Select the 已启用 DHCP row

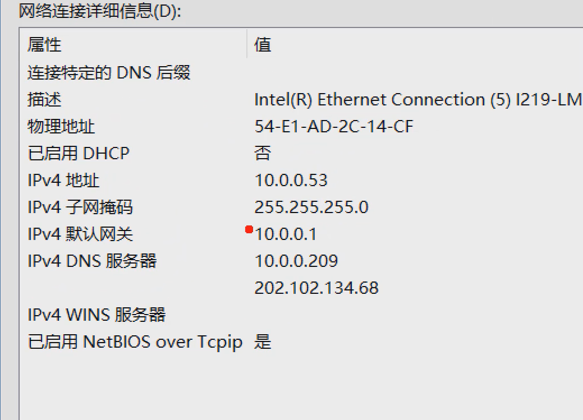pos(79,154)
